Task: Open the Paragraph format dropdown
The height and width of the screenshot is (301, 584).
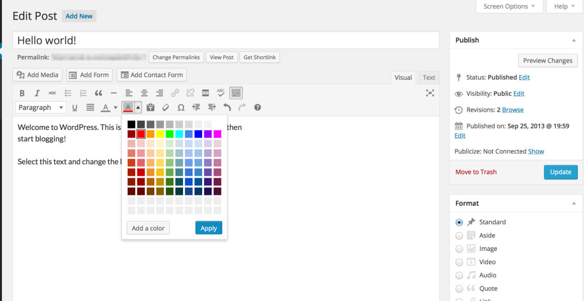Action: [41, 107]
